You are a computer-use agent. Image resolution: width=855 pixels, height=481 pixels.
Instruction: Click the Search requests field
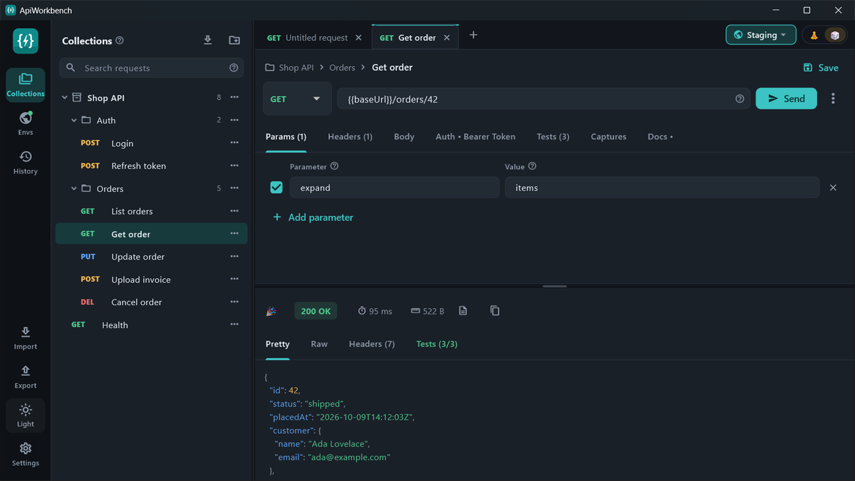152,68
